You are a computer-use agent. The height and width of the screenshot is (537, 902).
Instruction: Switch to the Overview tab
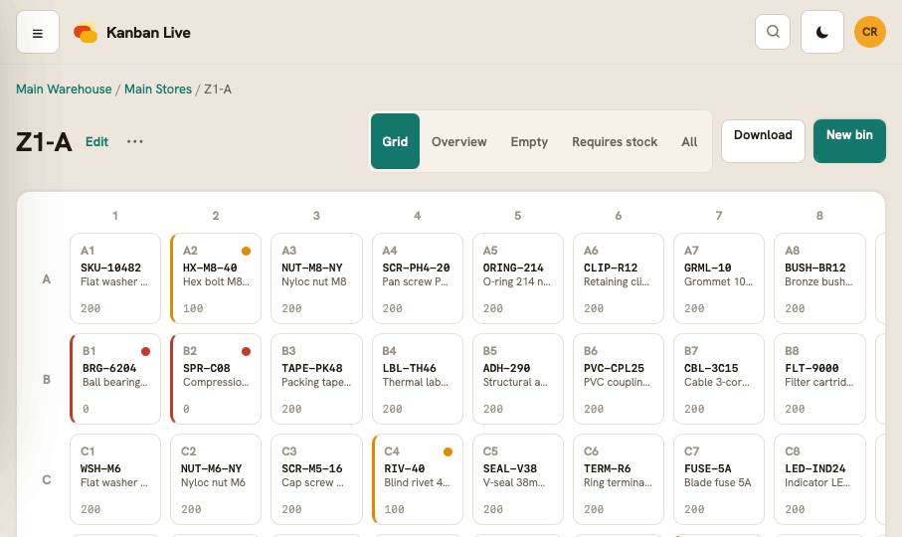tap(459, 141)
